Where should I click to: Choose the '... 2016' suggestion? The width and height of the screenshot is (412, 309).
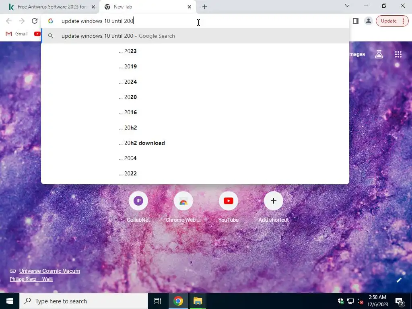point(195,112)
